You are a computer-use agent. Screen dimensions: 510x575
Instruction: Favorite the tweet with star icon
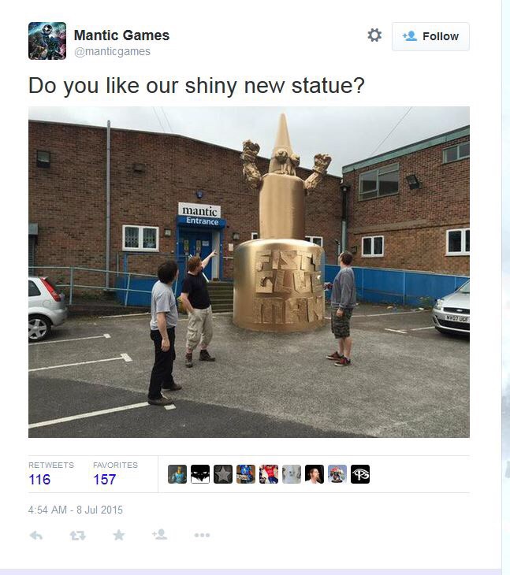(x=118, y=535)
